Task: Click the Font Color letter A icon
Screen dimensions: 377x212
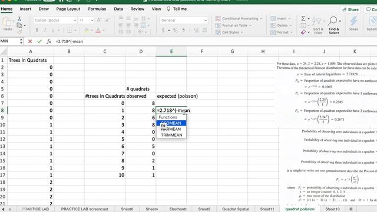Action: tap(98, 30)
